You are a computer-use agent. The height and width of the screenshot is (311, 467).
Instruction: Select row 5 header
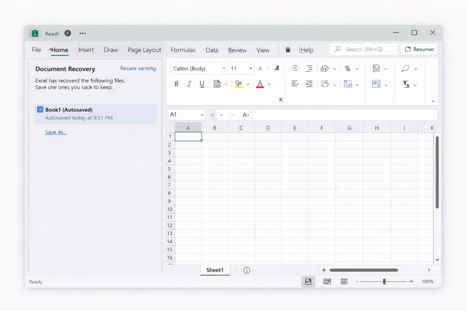[170, 169]
